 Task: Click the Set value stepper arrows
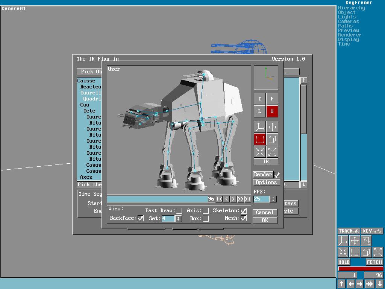tap(179, 219)
